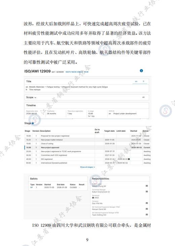
Task: Click the en label in Scope row
Action: coord(143,97)
